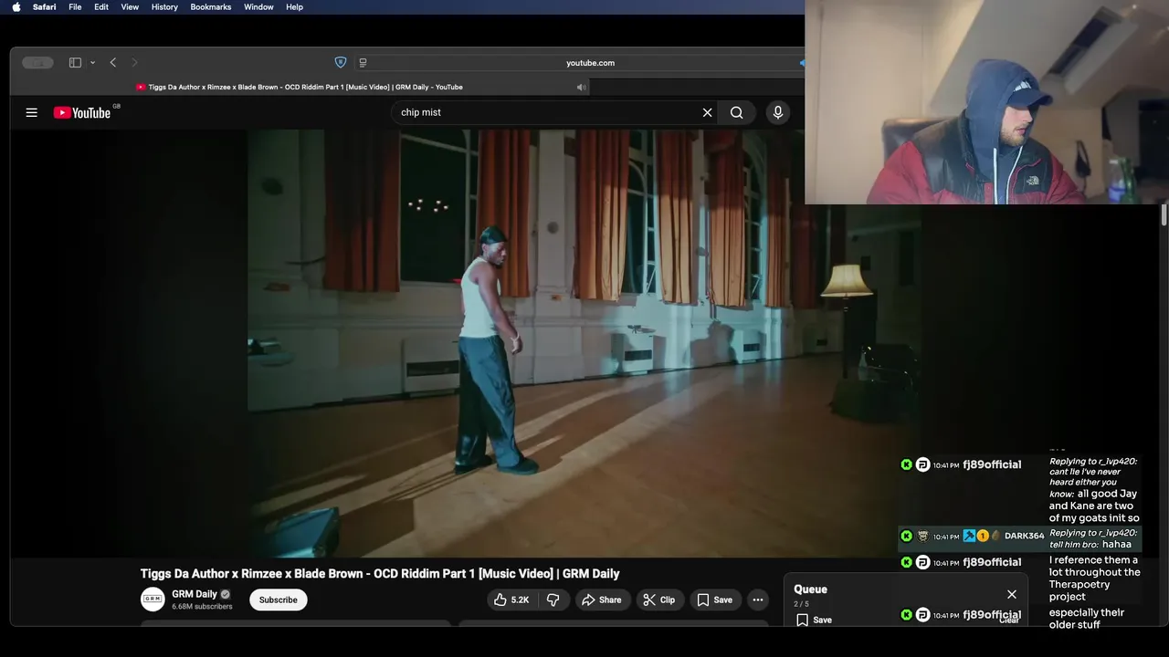1169x657 pixels.
Task: Click the page scrollbar at the right edge
Action: [x=1164, y=215]
